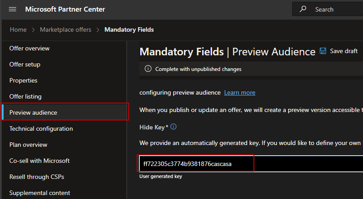Select Resell through CSPs
363x199 pixels.
[x=37, y=177]
